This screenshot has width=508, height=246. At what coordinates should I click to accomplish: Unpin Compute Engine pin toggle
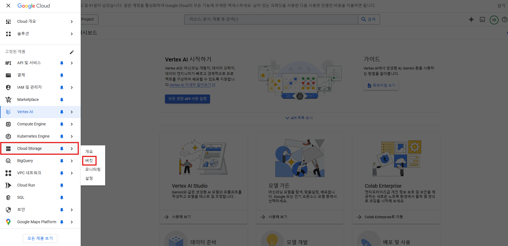pos(62,124)
